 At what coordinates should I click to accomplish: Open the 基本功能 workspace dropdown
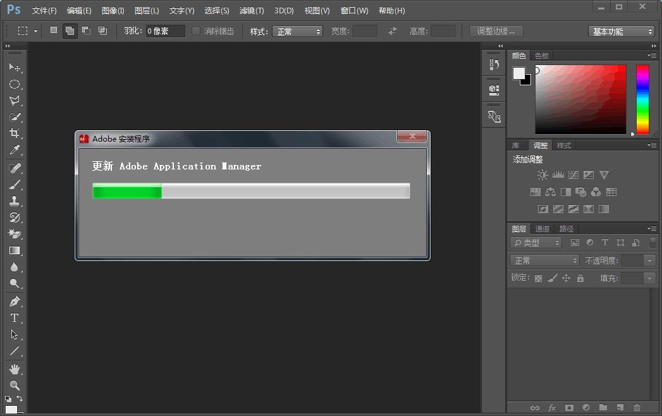pos(621,31)
